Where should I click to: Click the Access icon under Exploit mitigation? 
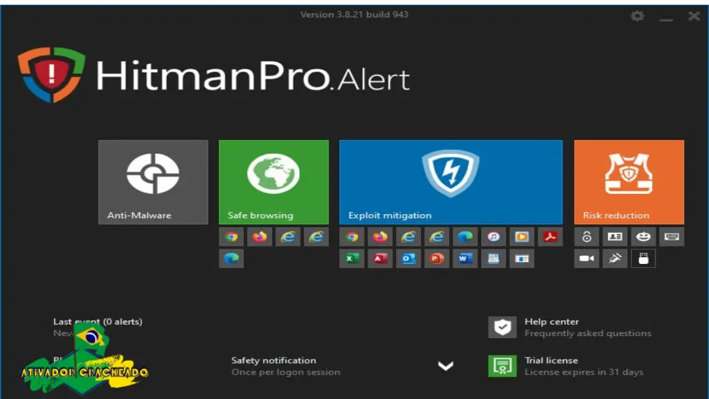tap(380, 259)
